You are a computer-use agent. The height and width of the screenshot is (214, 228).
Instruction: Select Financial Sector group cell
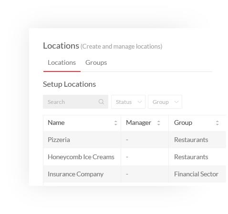(x=196, y=174)
